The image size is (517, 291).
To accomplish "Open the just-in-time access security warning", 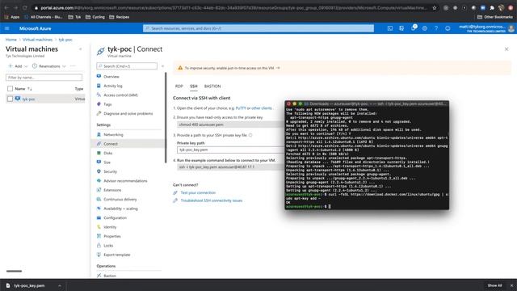I will [x=232, y=68].
